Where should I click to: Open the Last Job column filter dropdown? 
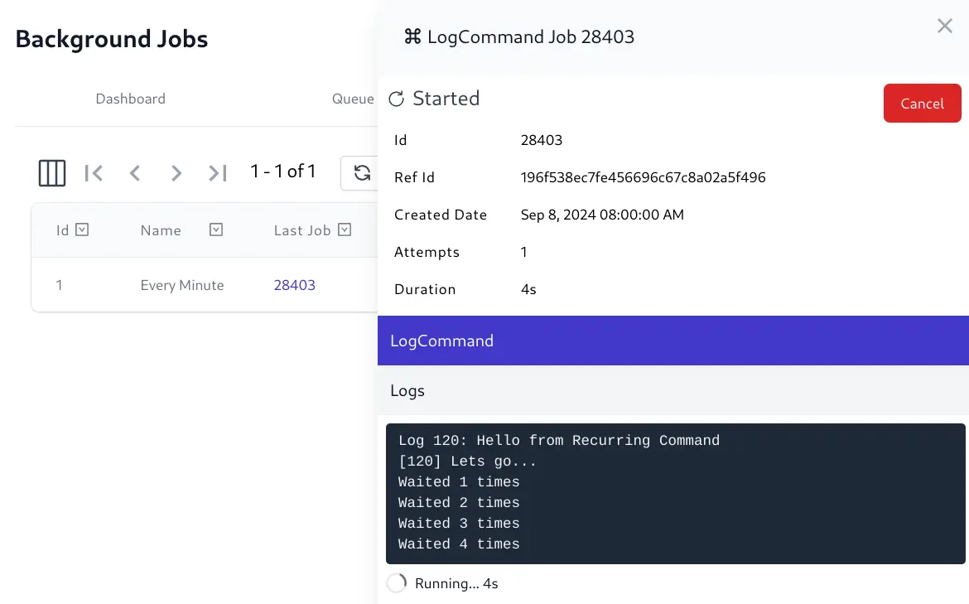(345, 230)
